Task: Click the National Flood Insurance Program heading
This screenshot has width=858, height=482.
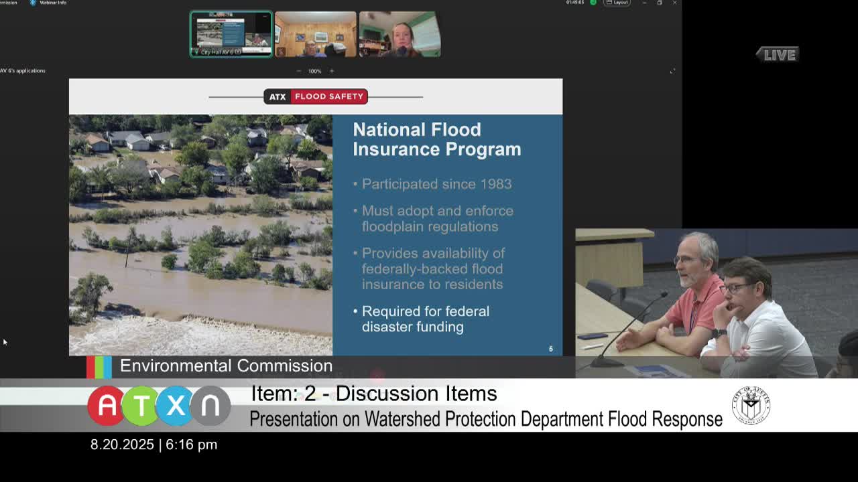Action: (436, 139)
